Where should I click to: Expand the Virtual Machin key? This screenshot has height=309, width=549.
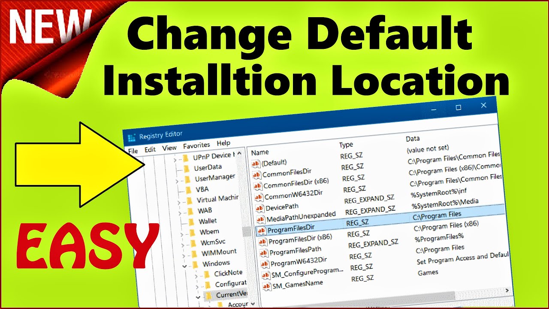coord(179,203)
